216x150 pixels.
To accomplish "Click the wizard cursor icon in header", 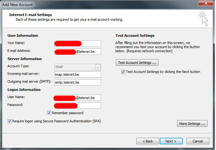I will tap(203, 18).
